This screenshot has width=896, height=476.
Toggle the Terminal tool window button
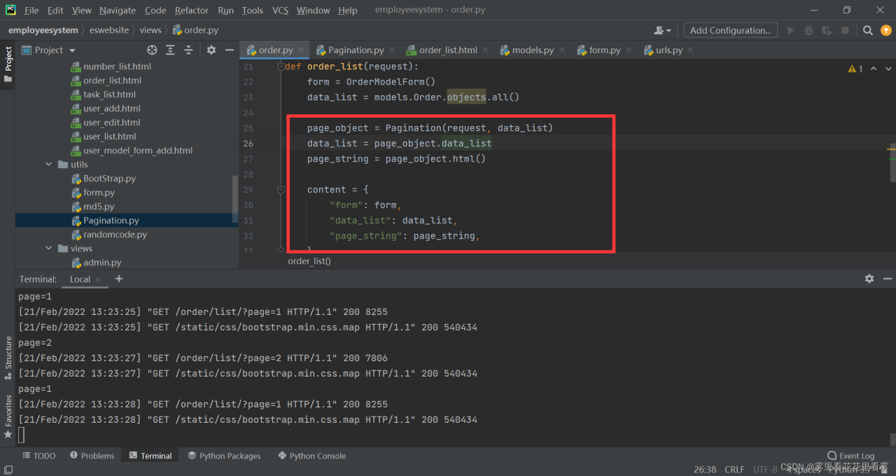point(150,456)
